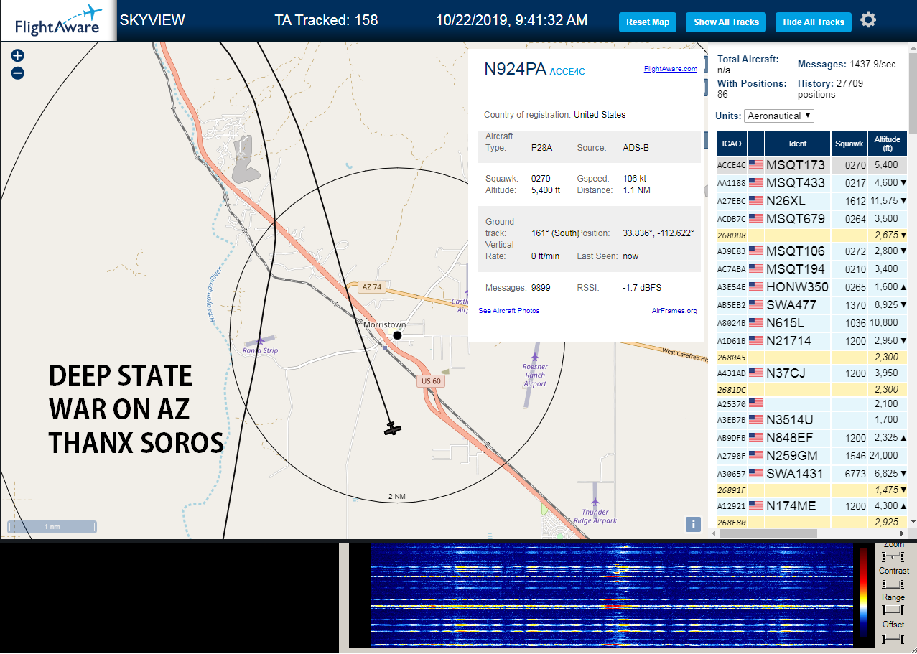Select the row with ICAO A25370
The height and width of the screenshot is (654, 917).
pos(812,403)
